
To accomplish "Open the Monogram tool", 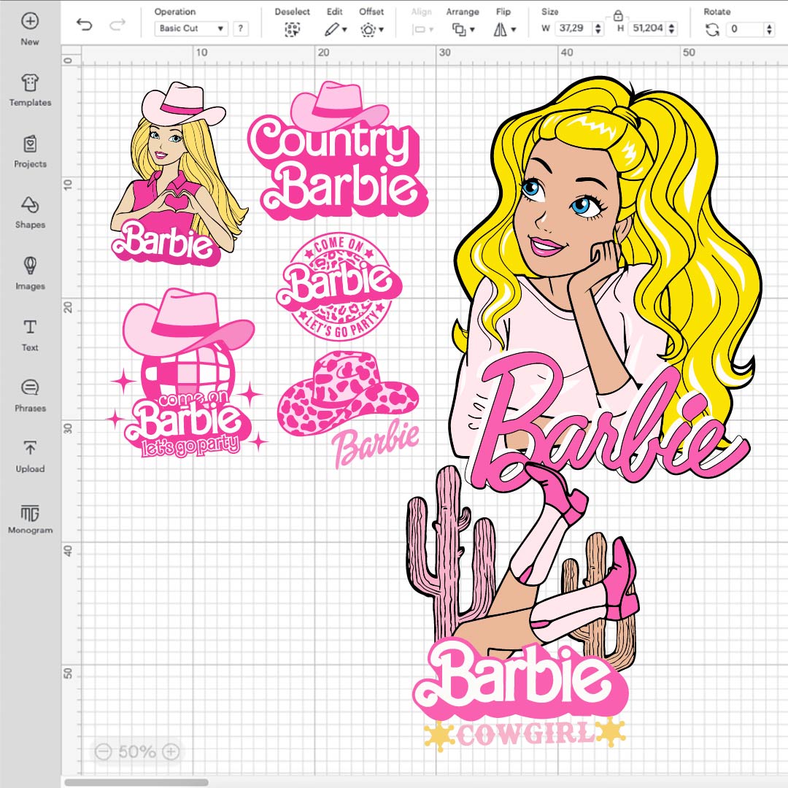I will point(30,519).
